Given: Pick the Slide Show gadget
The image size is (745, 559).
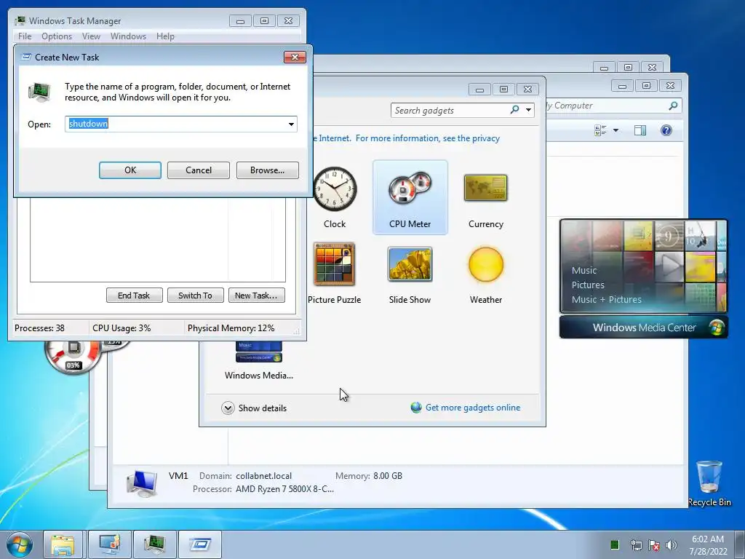Looking at the screenshot, I should pyautogui.click(x=410, y=263).
